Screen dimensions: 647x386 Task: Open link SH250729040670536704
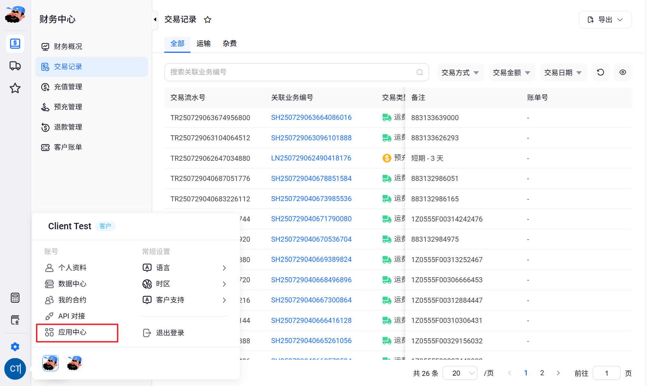[x=311, y=239]
